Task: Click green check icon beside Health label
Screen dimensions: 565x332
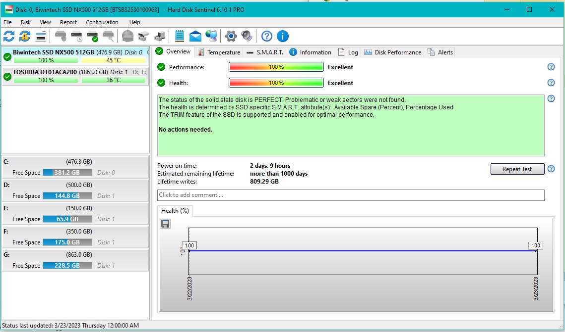Action: (x=161, y=83)
